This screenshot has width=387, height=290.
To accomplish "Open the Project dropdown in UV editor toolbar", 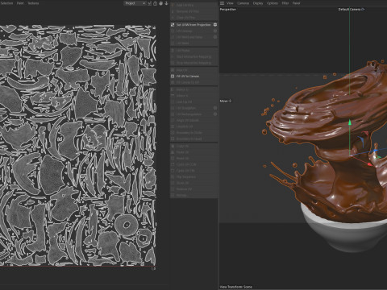I will pos(135,3).
